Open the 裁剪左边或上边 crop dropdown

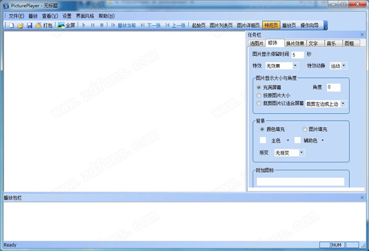pyautogui.click(x=326, y=104)
